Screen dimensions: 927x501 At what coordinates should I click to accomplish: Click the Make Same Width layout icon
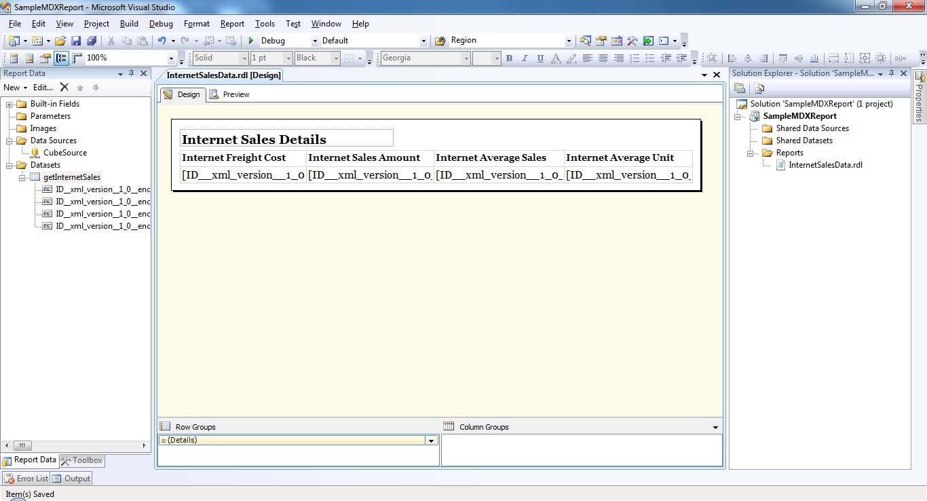coord(833,58)
